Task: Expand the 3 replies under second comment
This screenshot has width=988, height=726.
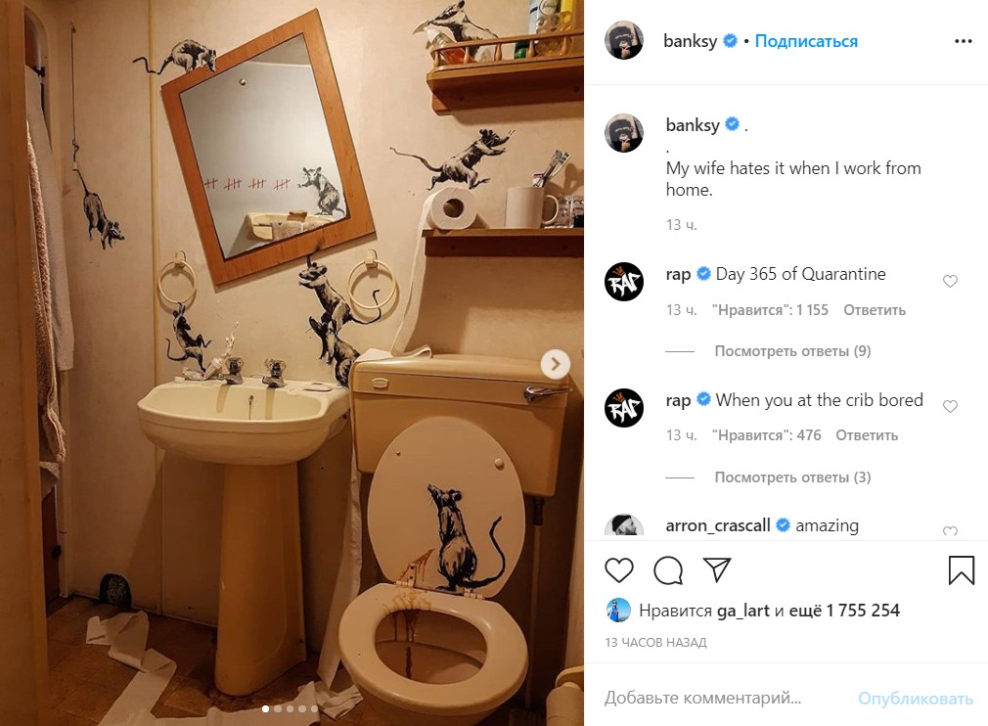Action: click(792, 477)
